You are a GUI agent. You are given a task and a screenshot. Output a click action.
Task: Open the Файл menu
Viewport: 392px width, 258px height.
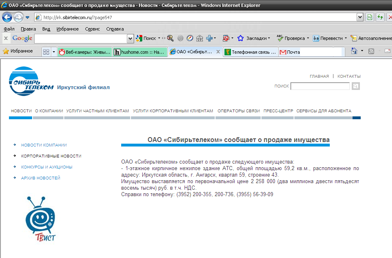click(x=9, y=29)
